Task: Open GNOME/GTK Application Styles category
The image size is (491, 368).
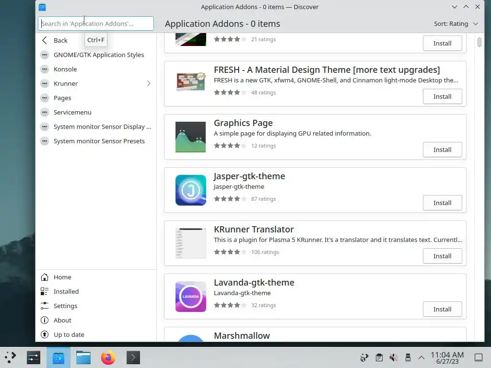Action: pyautogui.click(x=96, y=55)
